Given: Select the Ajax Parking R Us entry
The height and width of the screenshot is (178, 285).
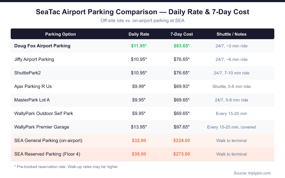Looking at the screenshot, I should 33,86.
